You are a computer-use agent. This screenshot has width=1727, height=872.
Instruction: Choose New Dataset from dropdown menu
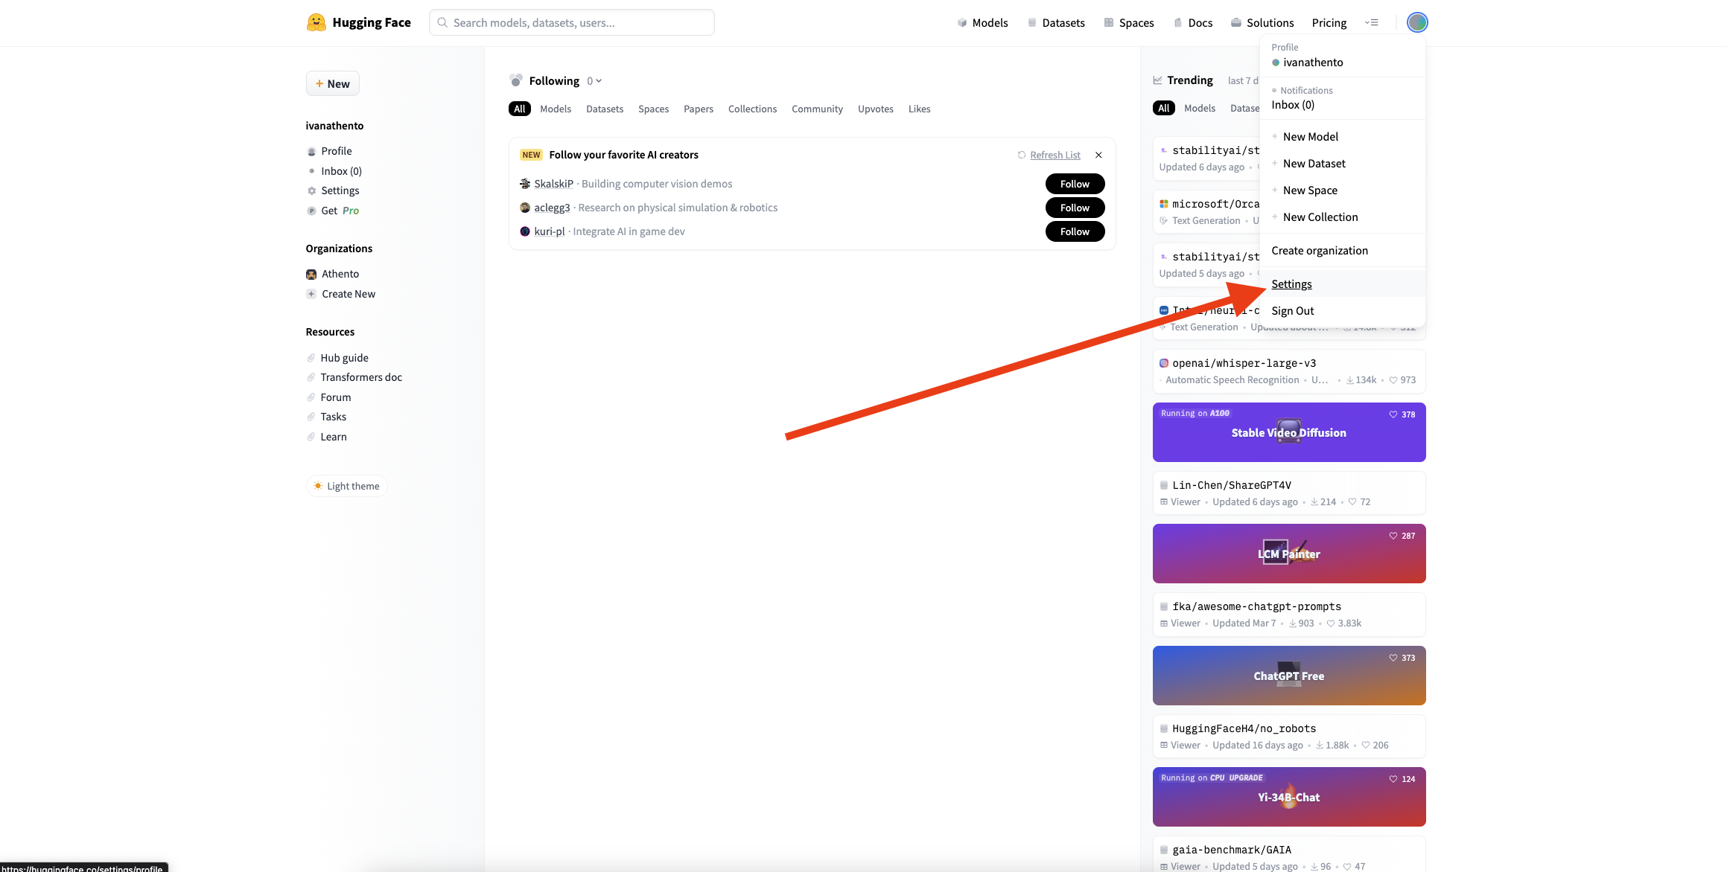[1314, 164]
